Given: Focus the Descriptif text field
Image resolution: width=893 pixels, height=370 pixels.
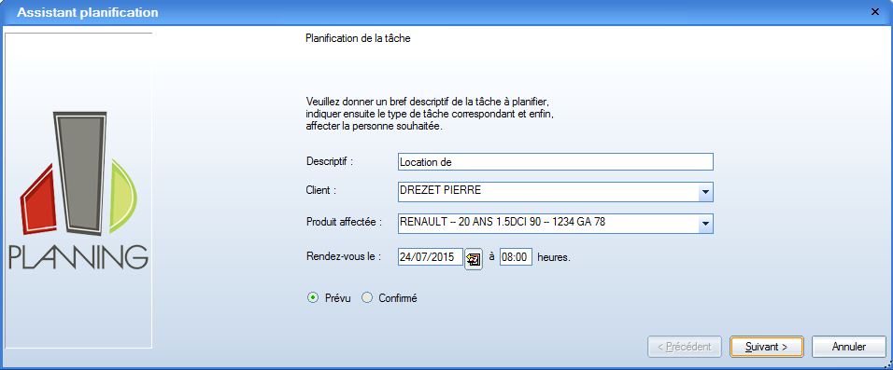Looking at the screenshot, I should tap(555, 162).
